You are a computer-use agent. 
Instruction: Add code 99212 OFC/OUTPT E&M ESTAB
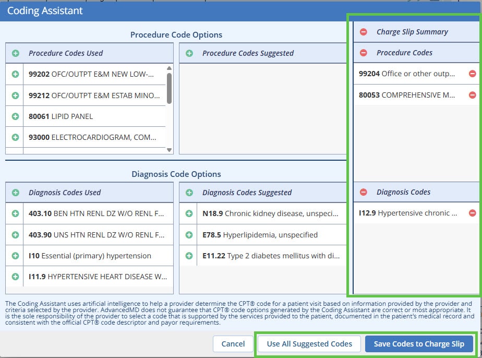point(15,96)
